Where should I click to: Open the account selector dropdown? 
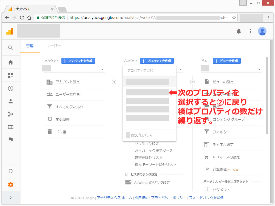(x=74, y=69)
